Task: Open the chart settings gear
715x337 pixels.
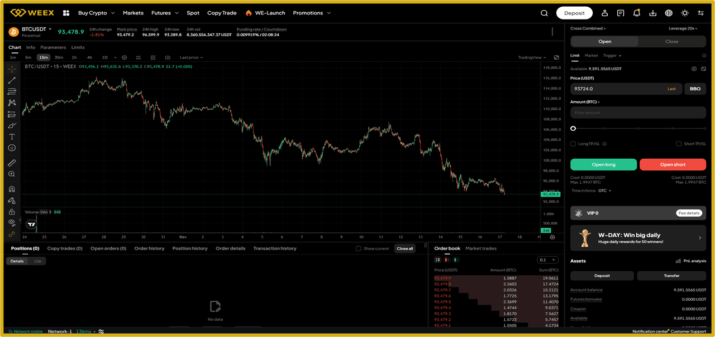Action: point(124,57)
